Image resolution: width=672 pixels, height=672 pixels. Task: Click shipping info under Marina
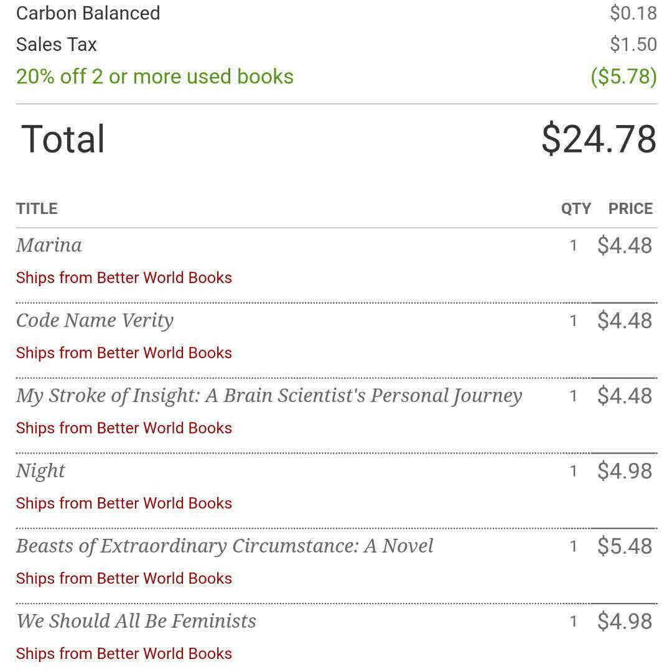pos(124,278)
